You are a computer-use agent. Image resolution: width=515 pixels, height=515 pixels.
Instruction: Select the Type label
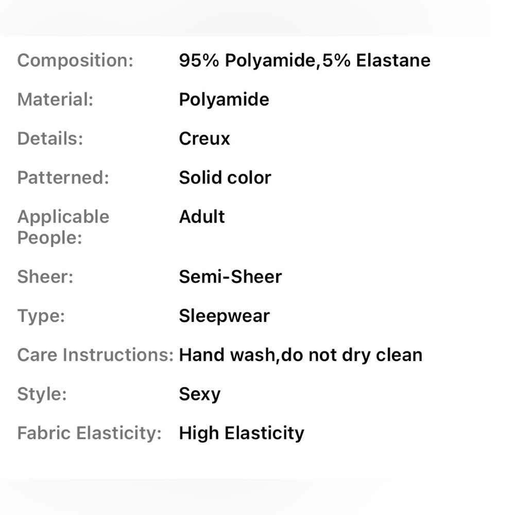click(41, 316)
